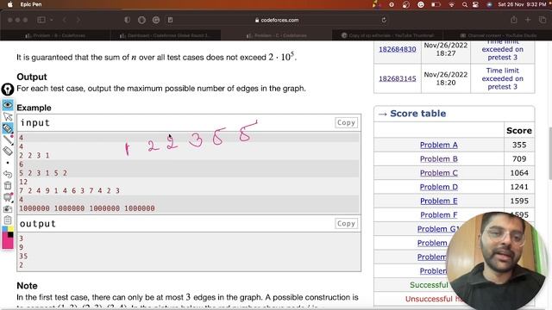552x310 pixels.
Task: Open the Problem C link in the score table
Action: click(x=439, y=173)
